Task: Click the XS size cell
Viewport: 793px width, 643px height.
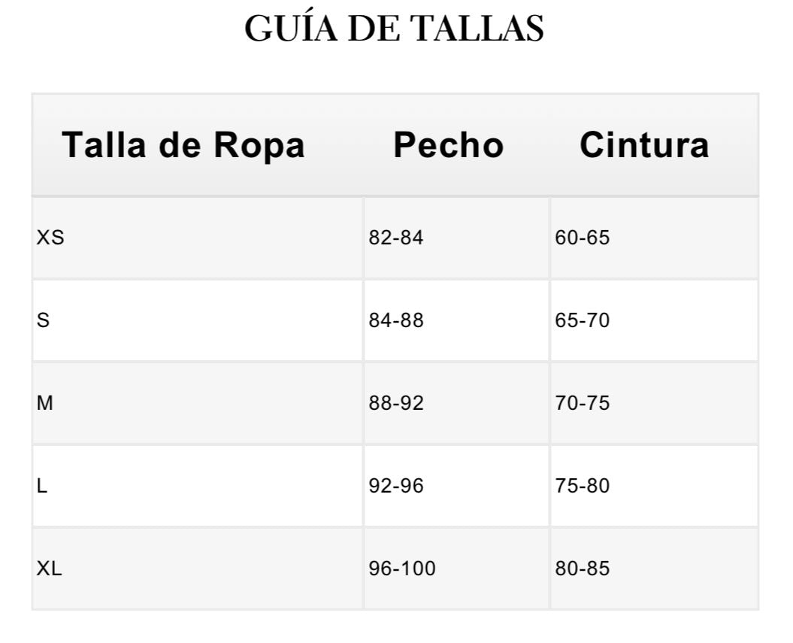Action: click(x=51, y=238)
